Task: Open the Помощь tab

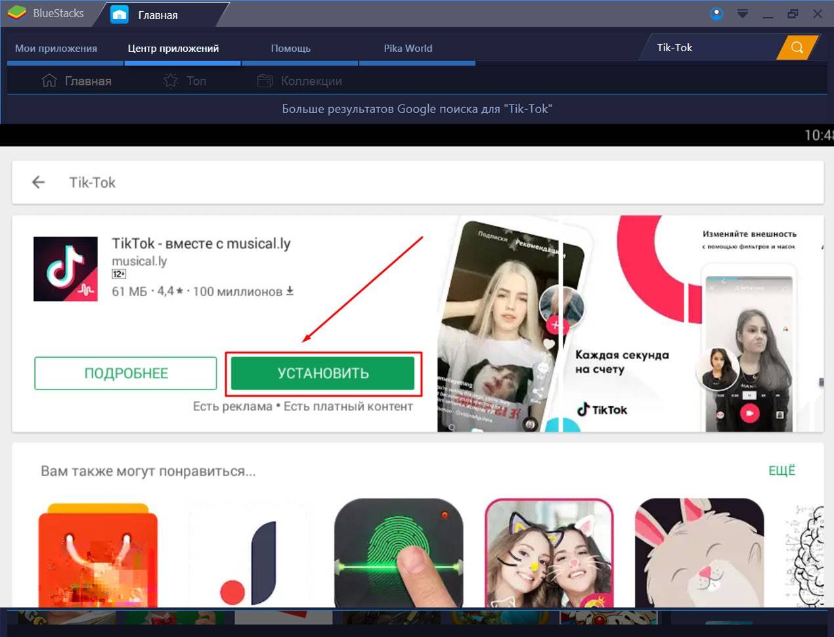Action: [290, 48]
